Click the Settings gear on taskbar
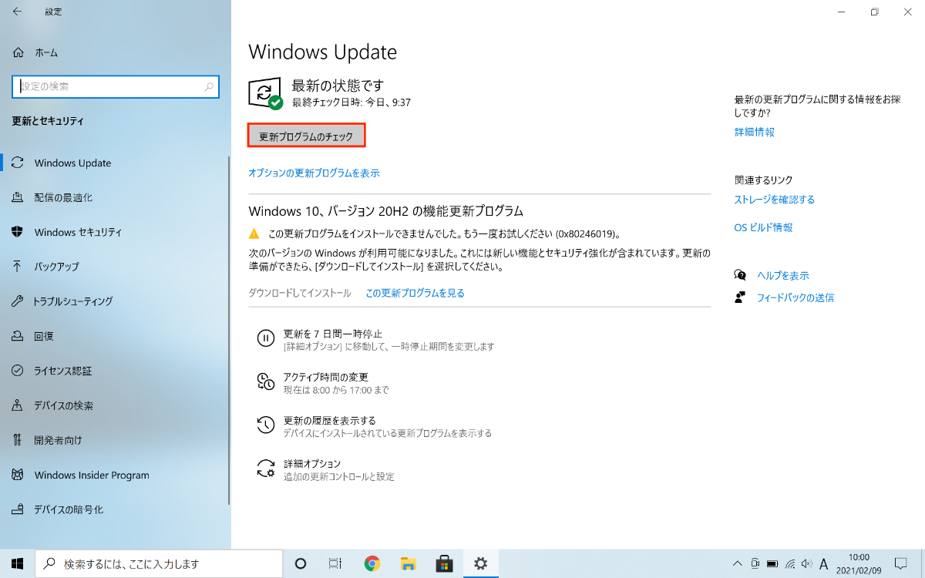The image size is (925, 578). point(480,563)
